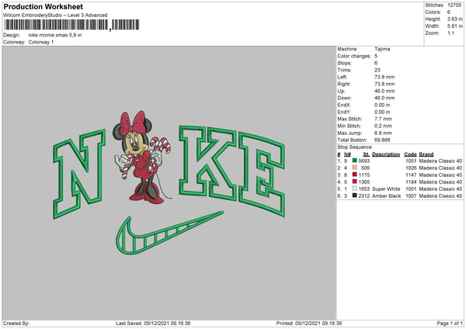466x329 pixels.
Task: Click the "Description" column header
Action: [x=386, y=154]
